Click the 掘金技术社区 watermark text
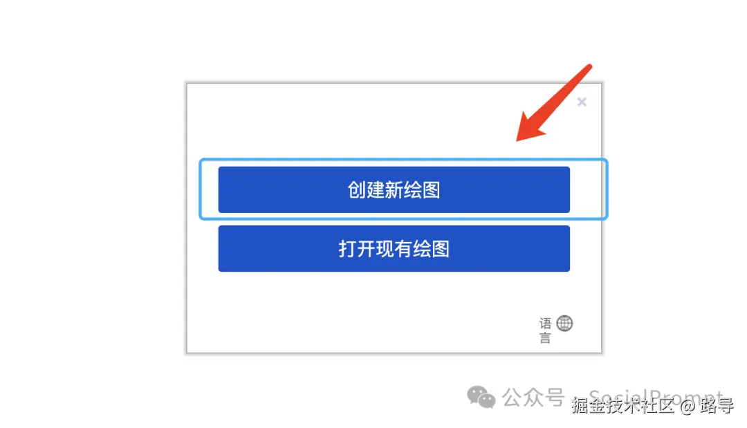Viewport: 747px width, 428px height. click(623, 406)
